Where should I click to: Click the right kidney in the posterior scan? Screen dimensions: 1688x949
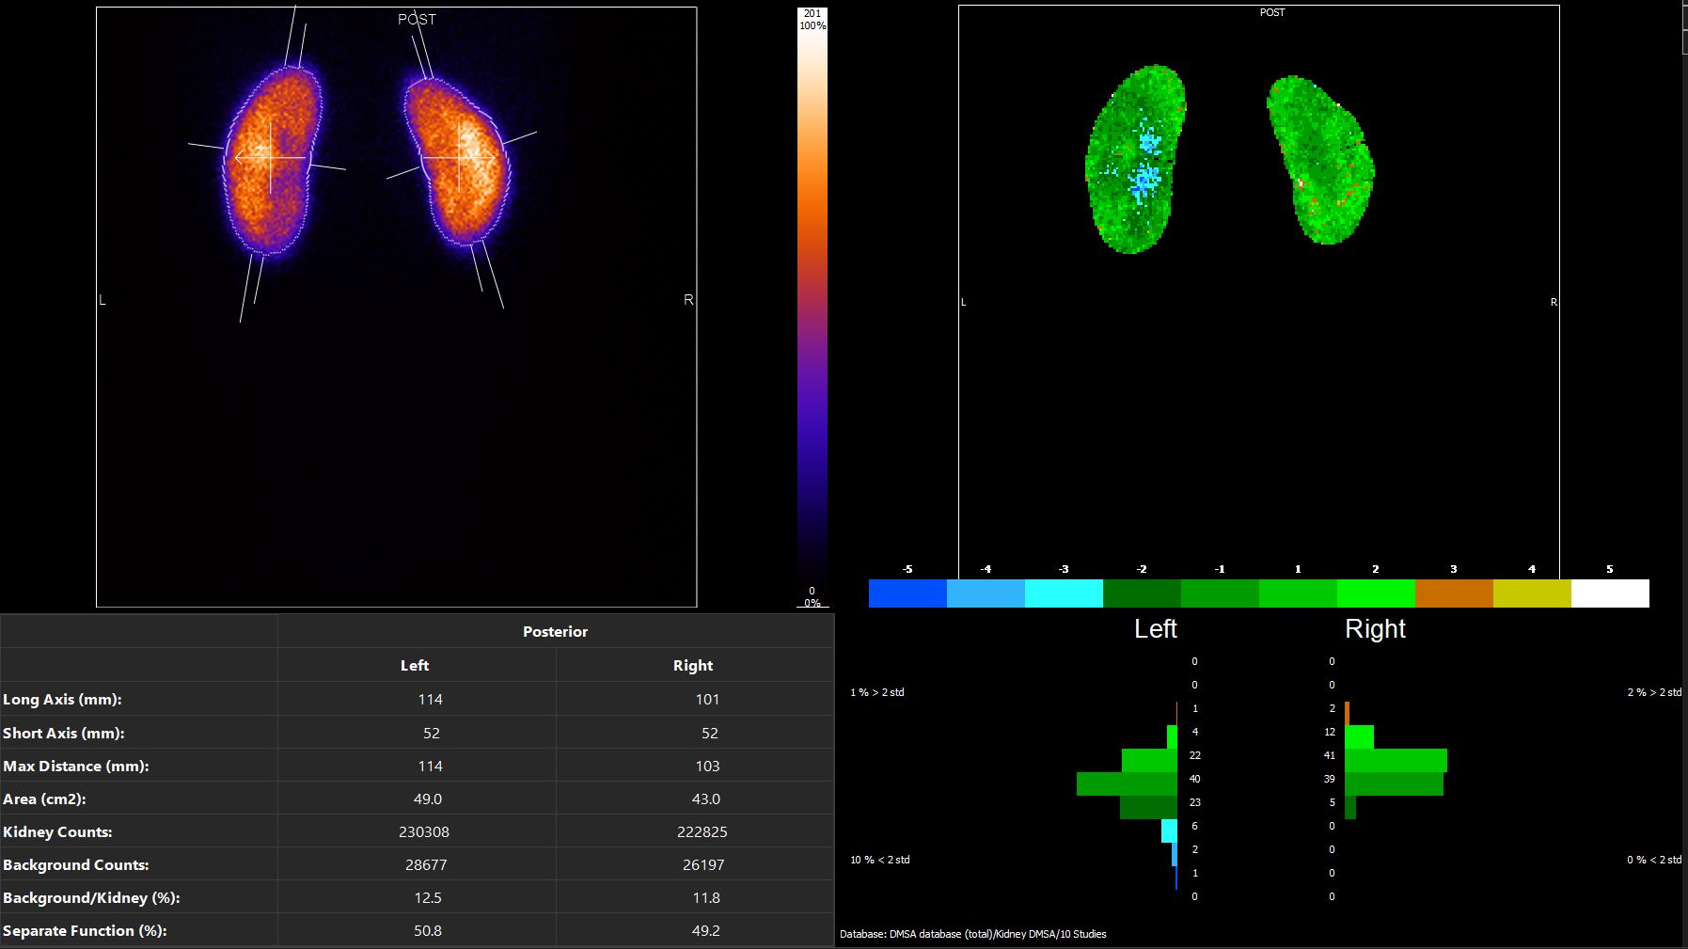tap(459, 160)
